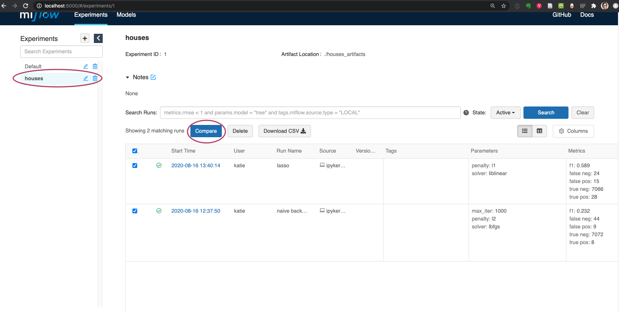Open the Models tab
Screen dimensions: 619x312
click(126, 15)
